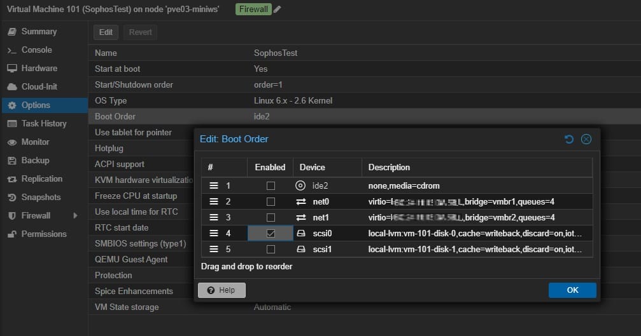The image size is (641, 336).
Task: Click the Console terminal icon
Action: (12, 50)
